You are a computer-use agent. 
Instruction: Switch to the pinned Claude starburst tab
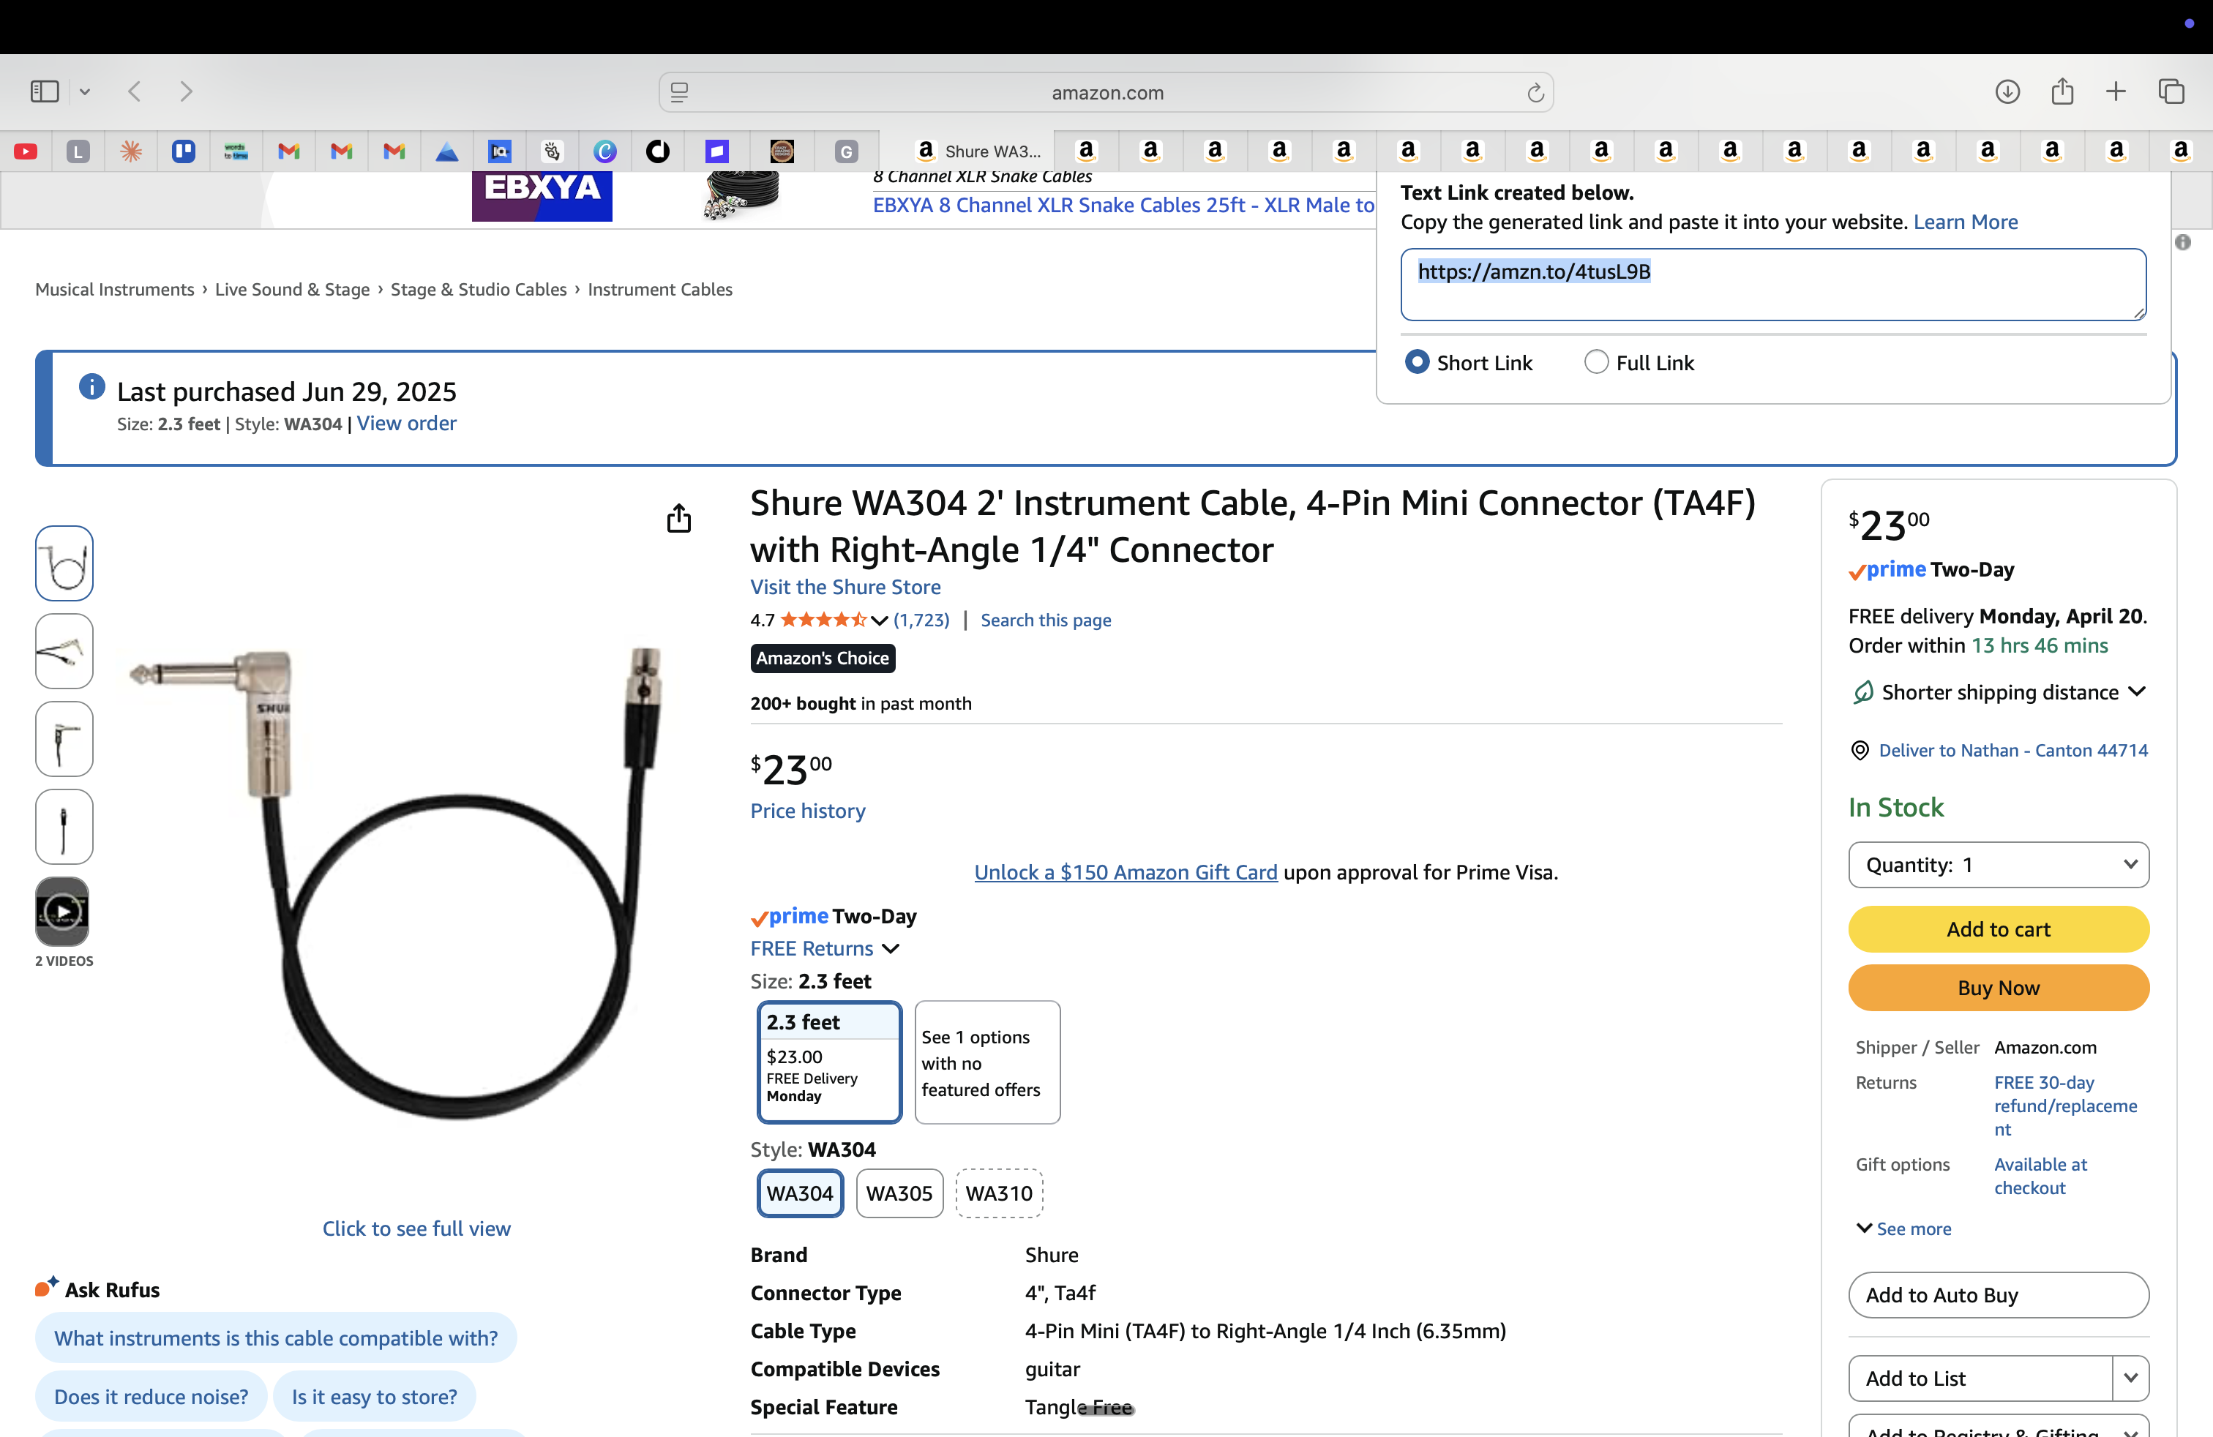(x=131, y=151)
